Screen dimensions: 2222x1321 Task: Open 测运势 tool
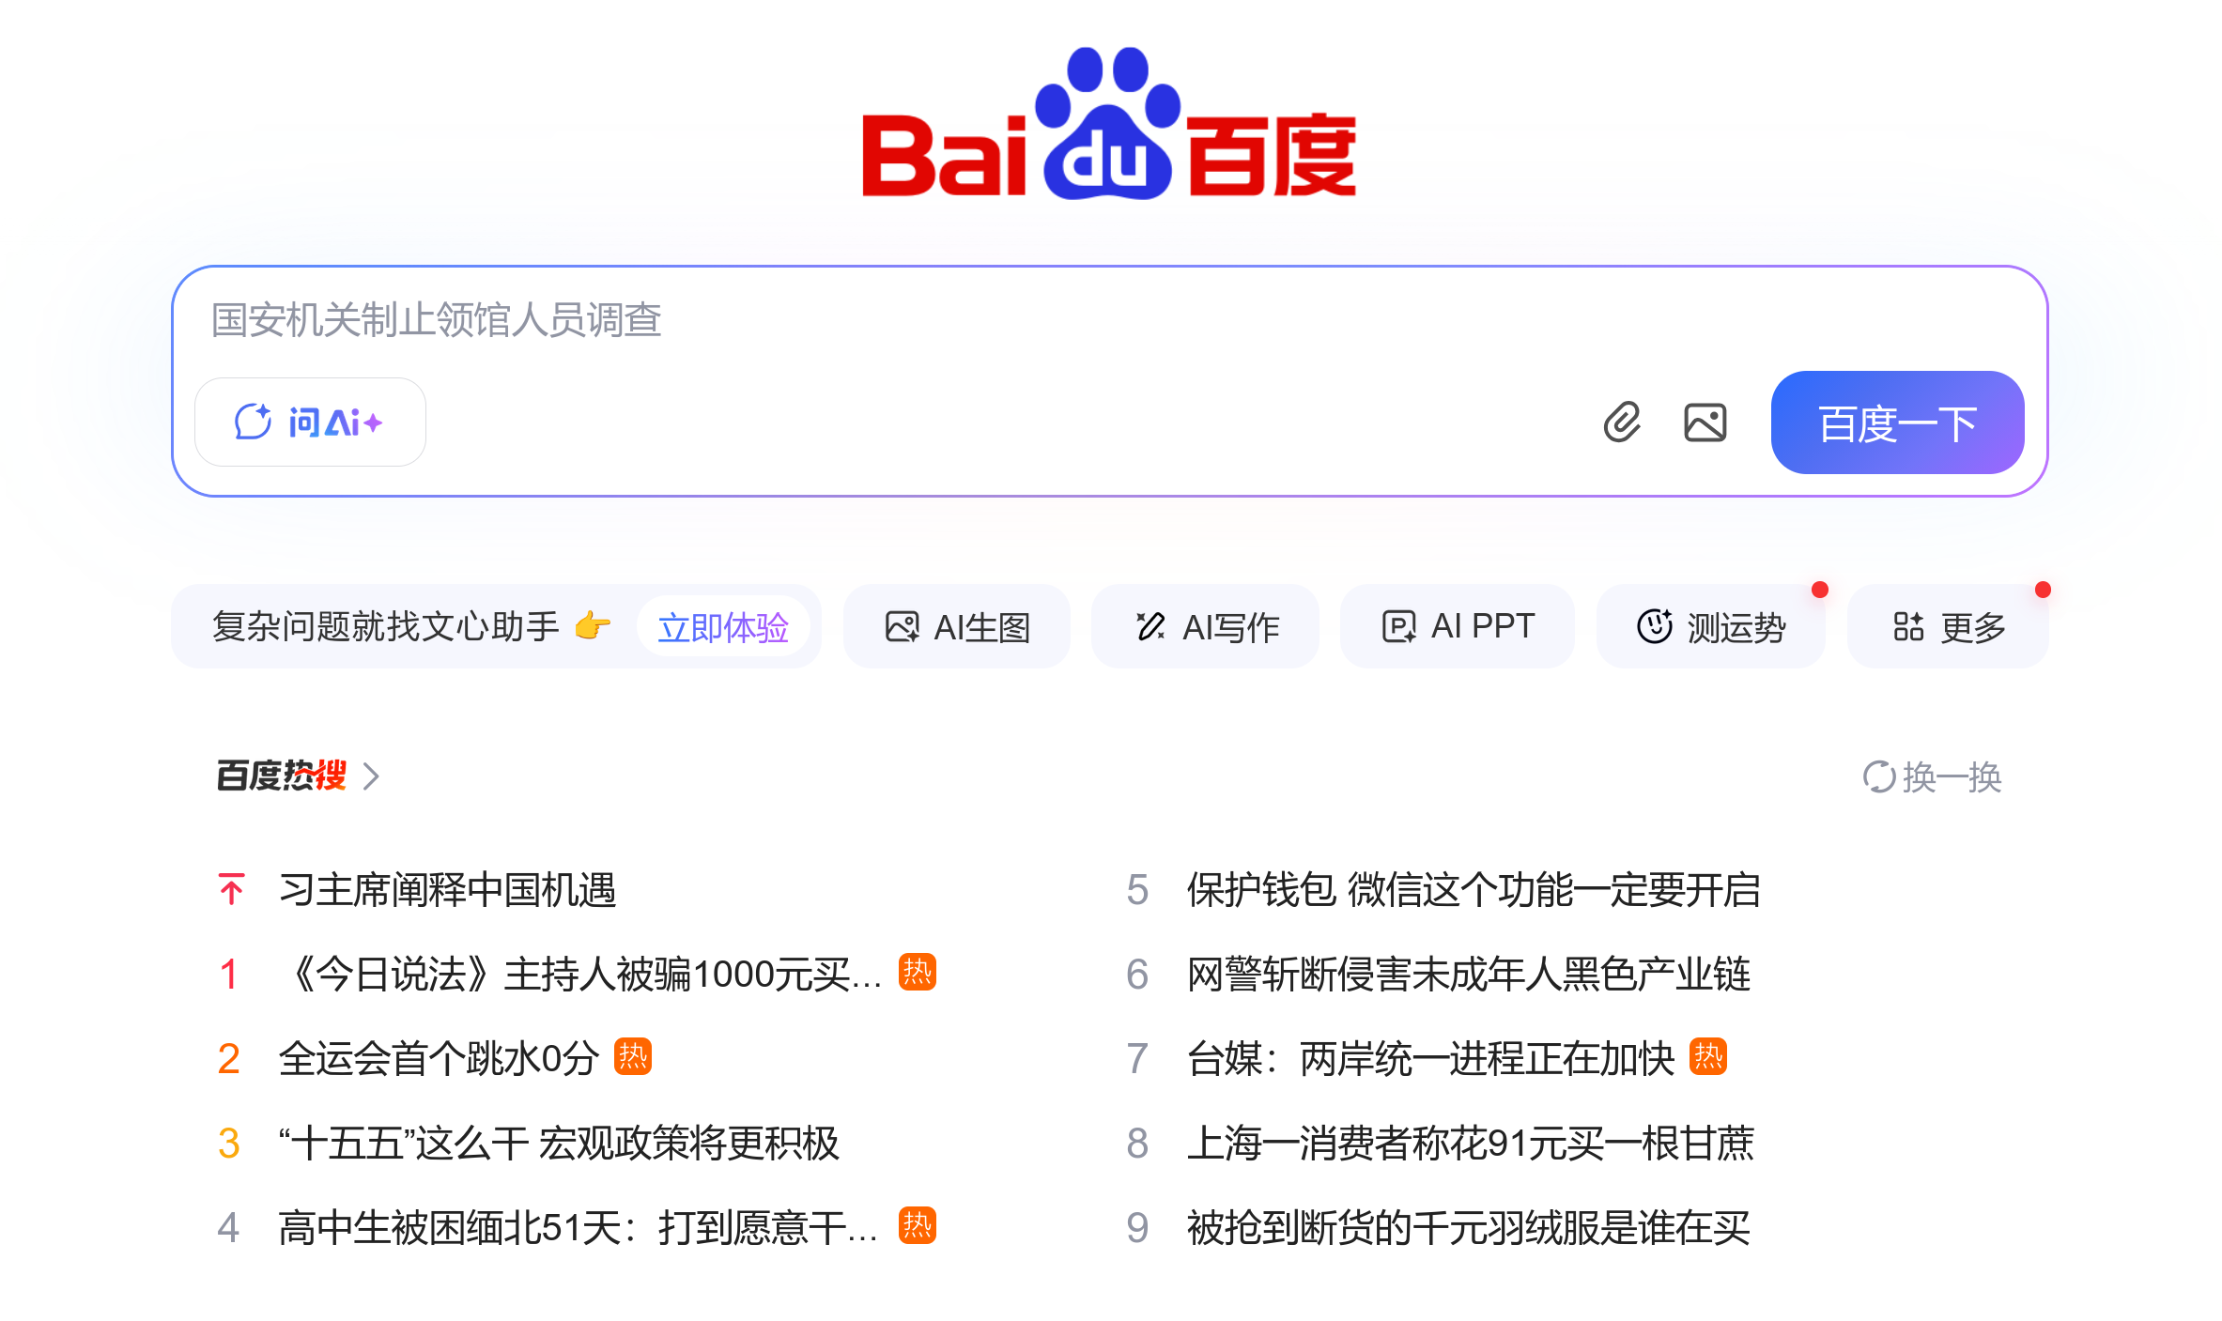pyautogui.click(x=1711, y=626)
